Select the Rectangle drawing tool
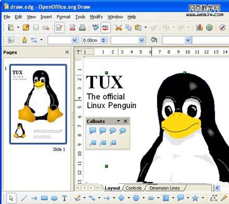 (x=44, y=198)
